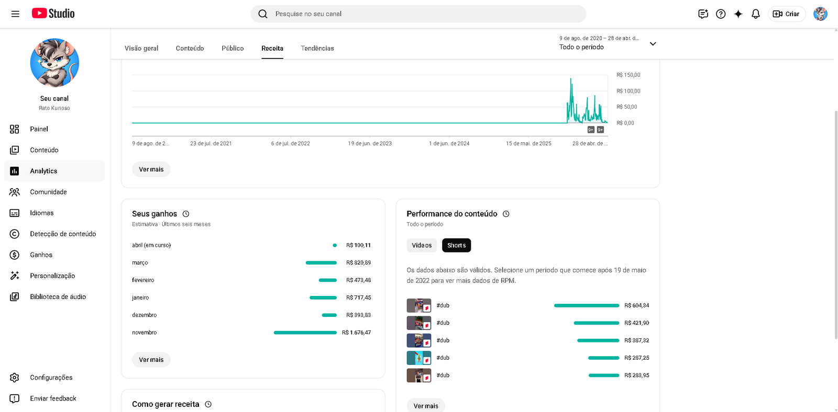Click the first chart event marker badge
838x412 pixels.
(591, 130)
